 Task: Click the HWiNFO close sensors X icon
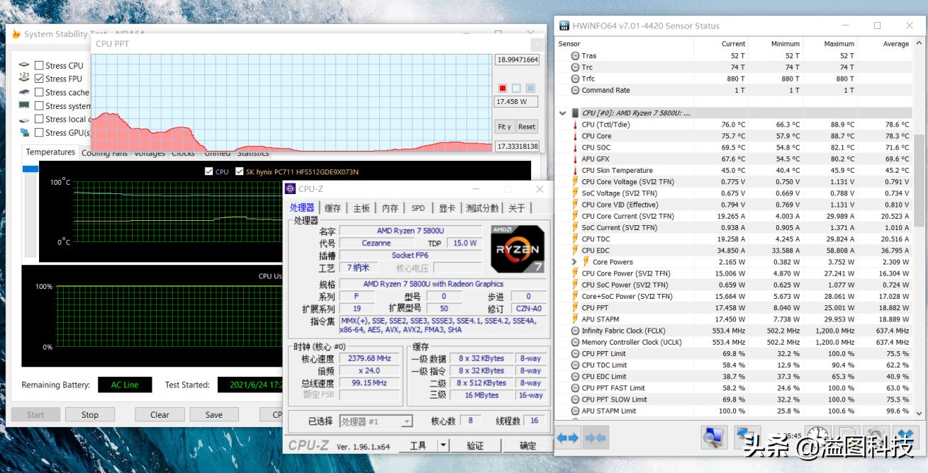click(x=905, y=437)
